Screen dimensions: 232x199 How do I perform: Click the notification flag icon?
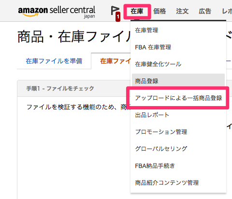(x=116, y=13)
